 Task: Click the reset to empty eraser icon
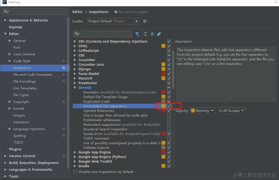[x=159, y=34]
